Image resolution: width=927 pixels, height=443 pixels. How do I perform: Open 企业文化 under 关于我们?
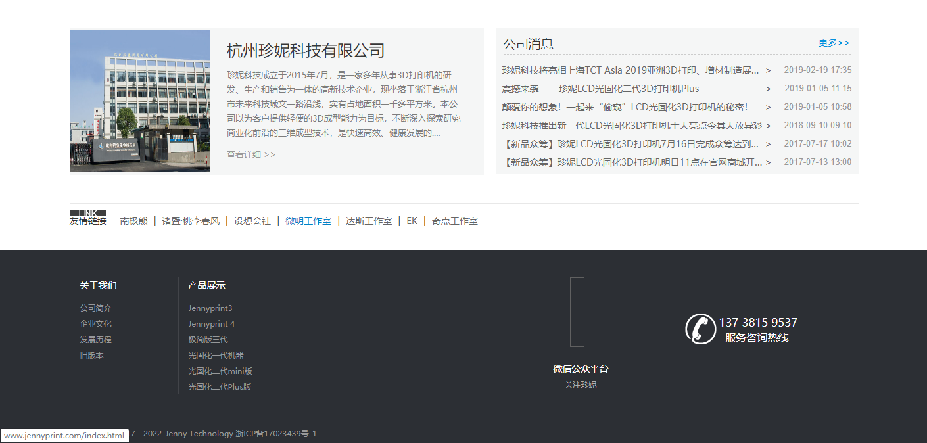pos(95,323)
